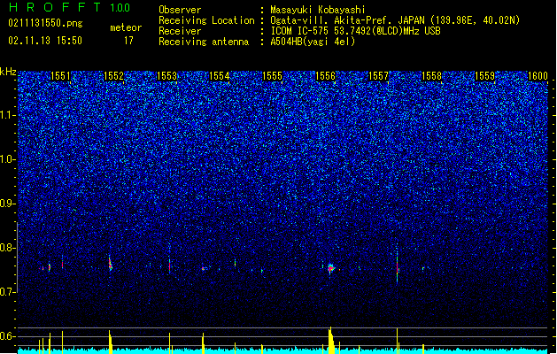Image resolution: width=557 pixels, height=354 pixels.
Task: Click the 1559 time axis marker
Action: point(485,76)
